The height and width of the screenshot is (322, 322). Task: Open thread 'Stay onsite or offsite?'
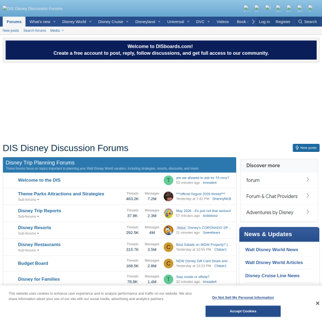click(x=193, y=277)
